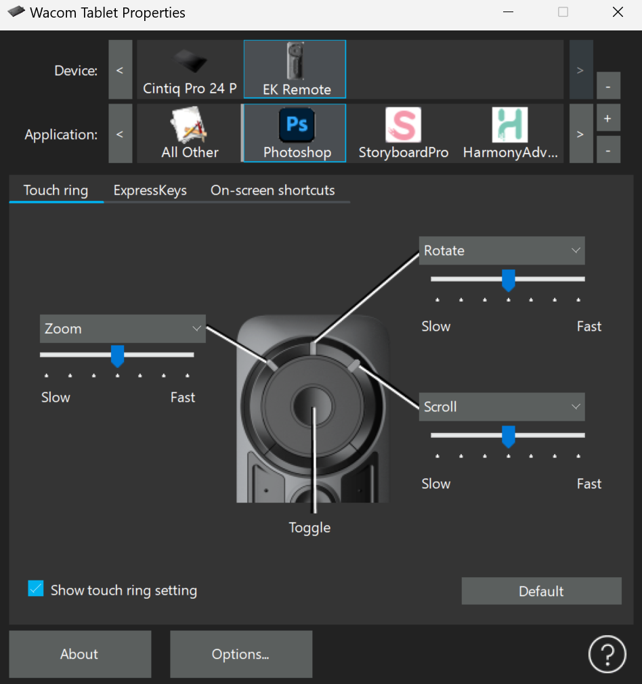Open the On-screen shortcuts tab

point(272,190)
